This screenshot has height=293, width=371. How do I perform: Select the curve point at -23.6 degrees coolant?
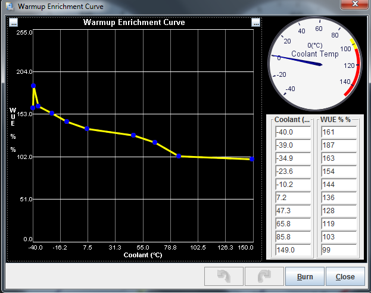point(52,113)
